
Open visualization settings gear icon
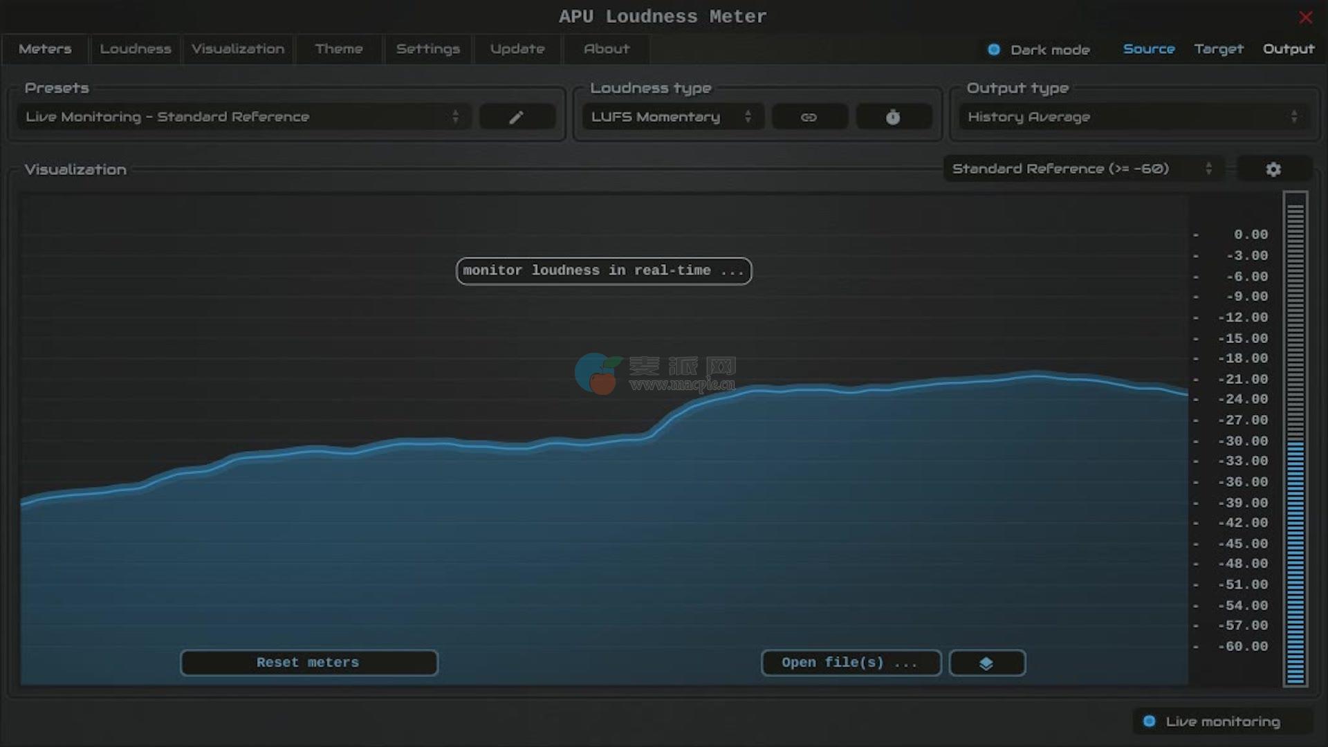coord(1273,169)
